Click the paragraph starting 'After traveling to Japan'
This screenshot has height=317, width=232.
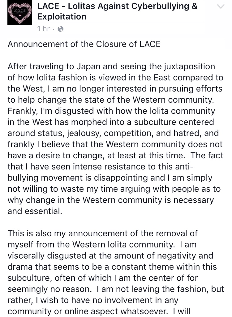point(115,139)
